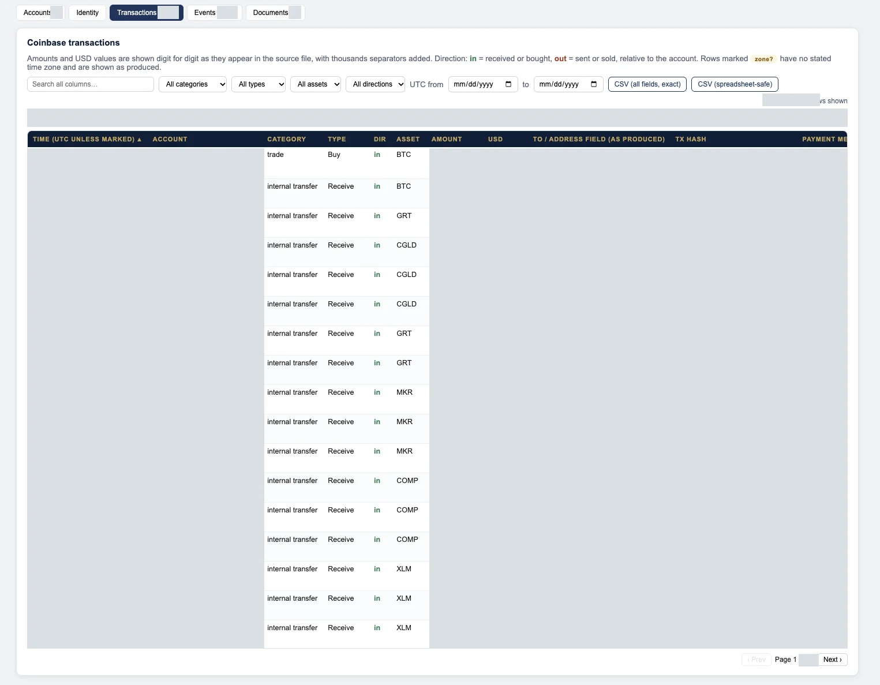The height and width of the screenshot is (685, 880).
Task: Click the 'Buy' type cell
Action: point(334,155)
